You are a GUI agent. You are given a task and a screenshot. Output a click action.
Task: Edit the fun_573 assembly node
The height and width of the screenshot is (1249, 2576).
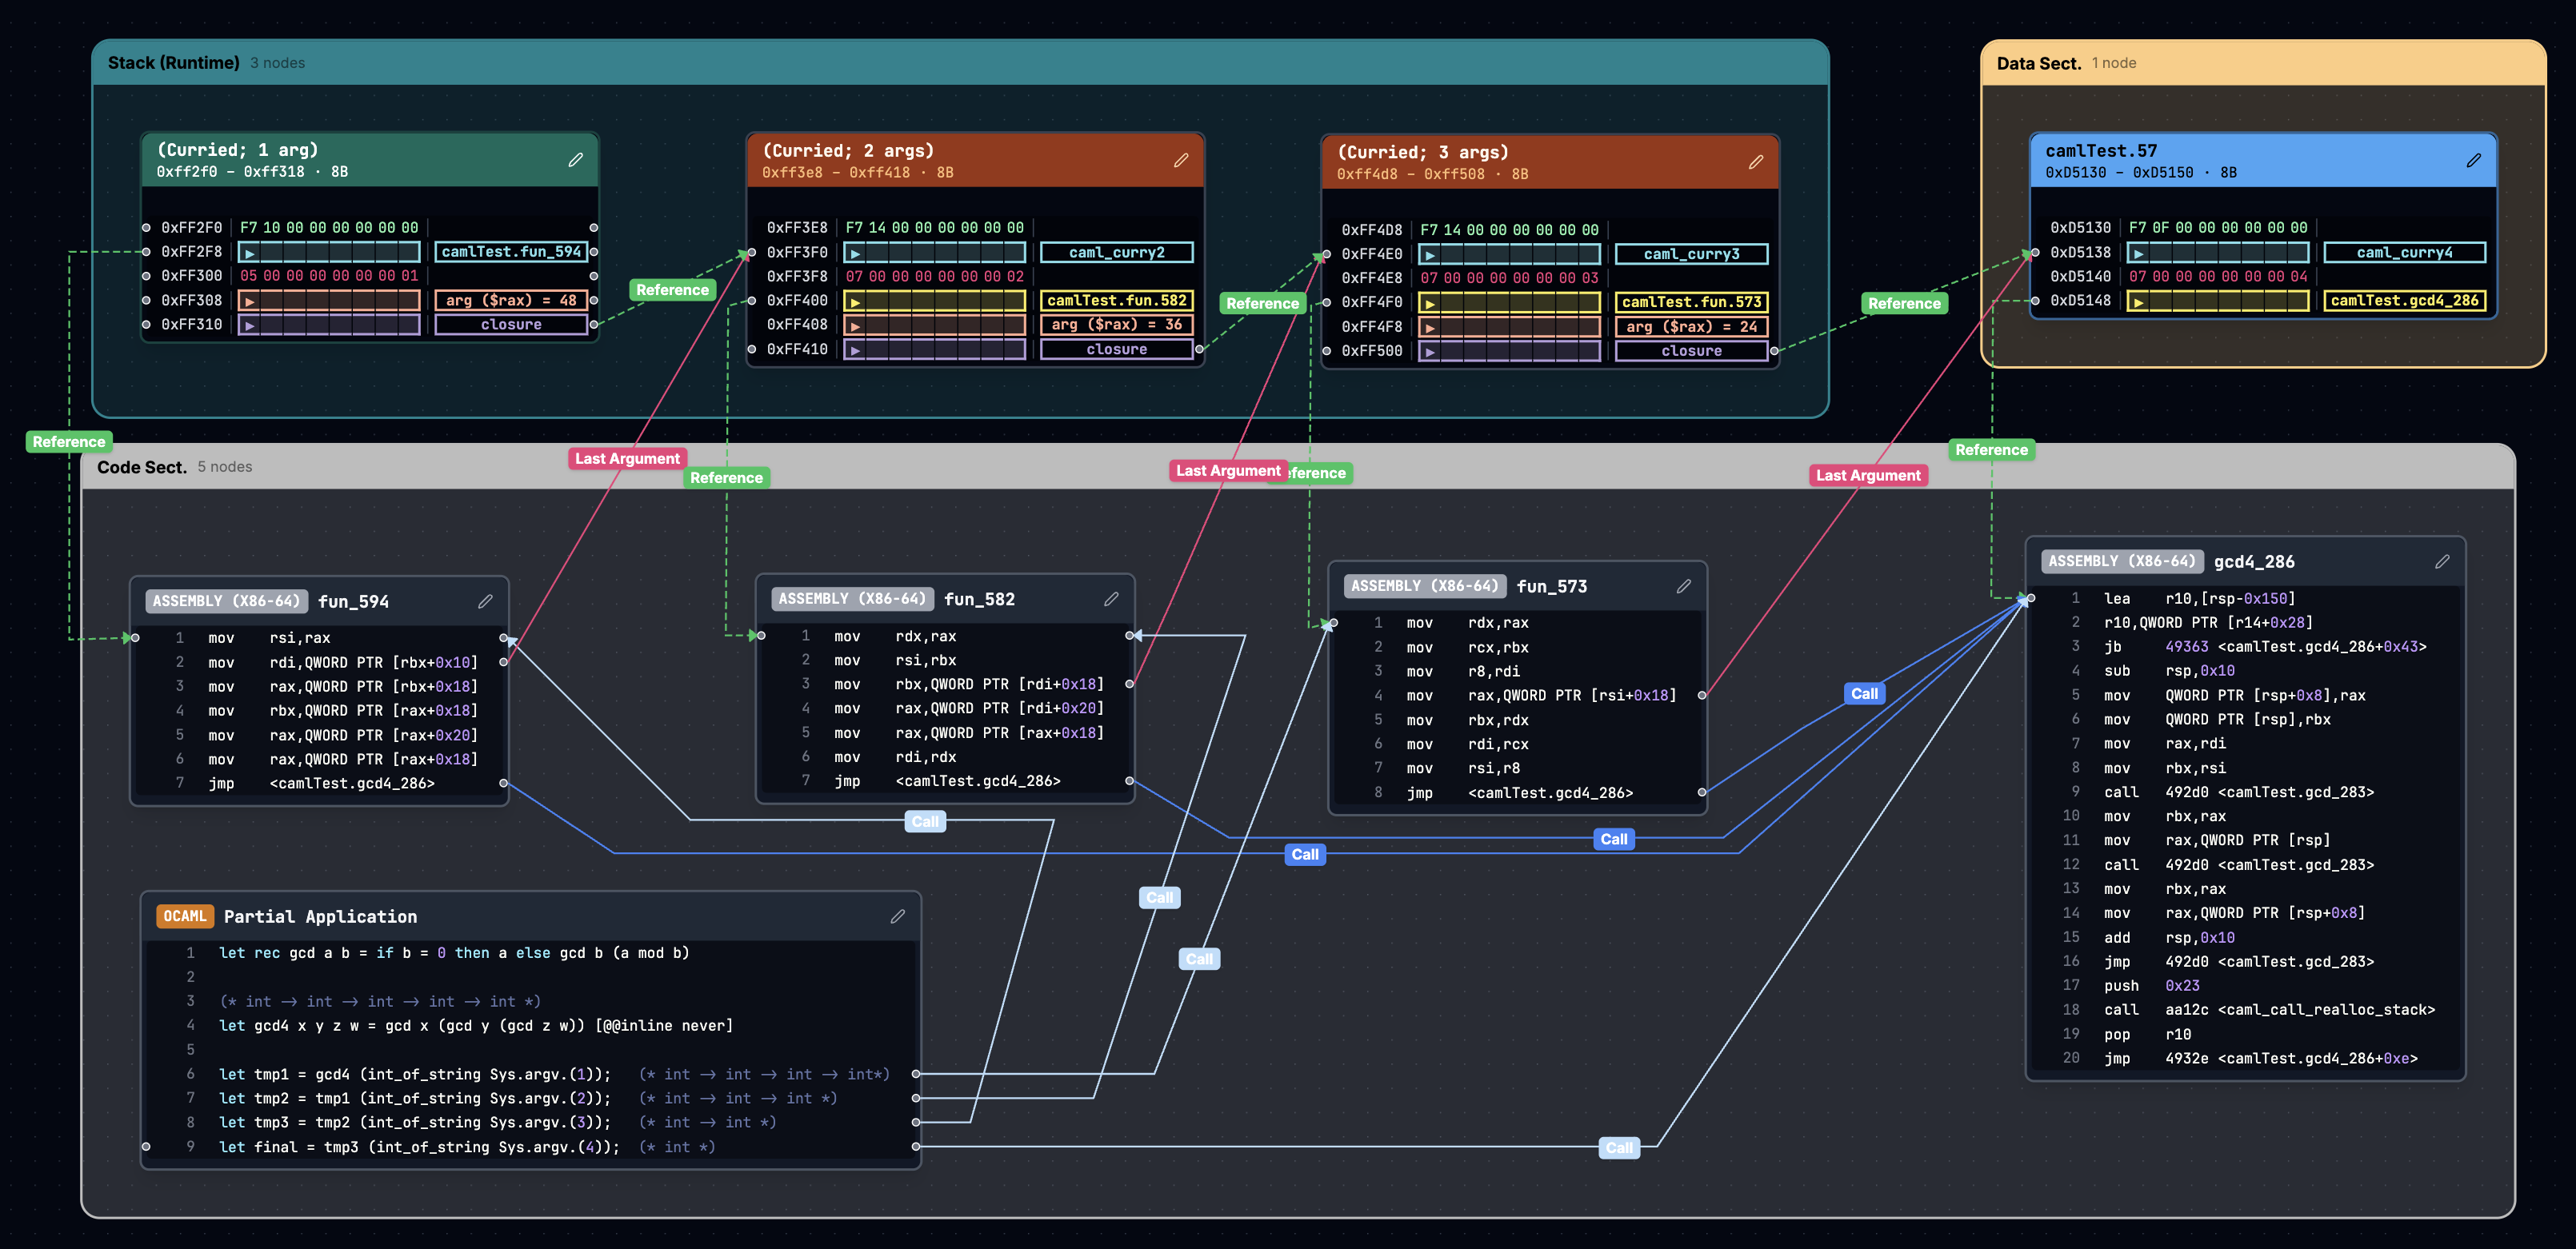pos(1684,587)
